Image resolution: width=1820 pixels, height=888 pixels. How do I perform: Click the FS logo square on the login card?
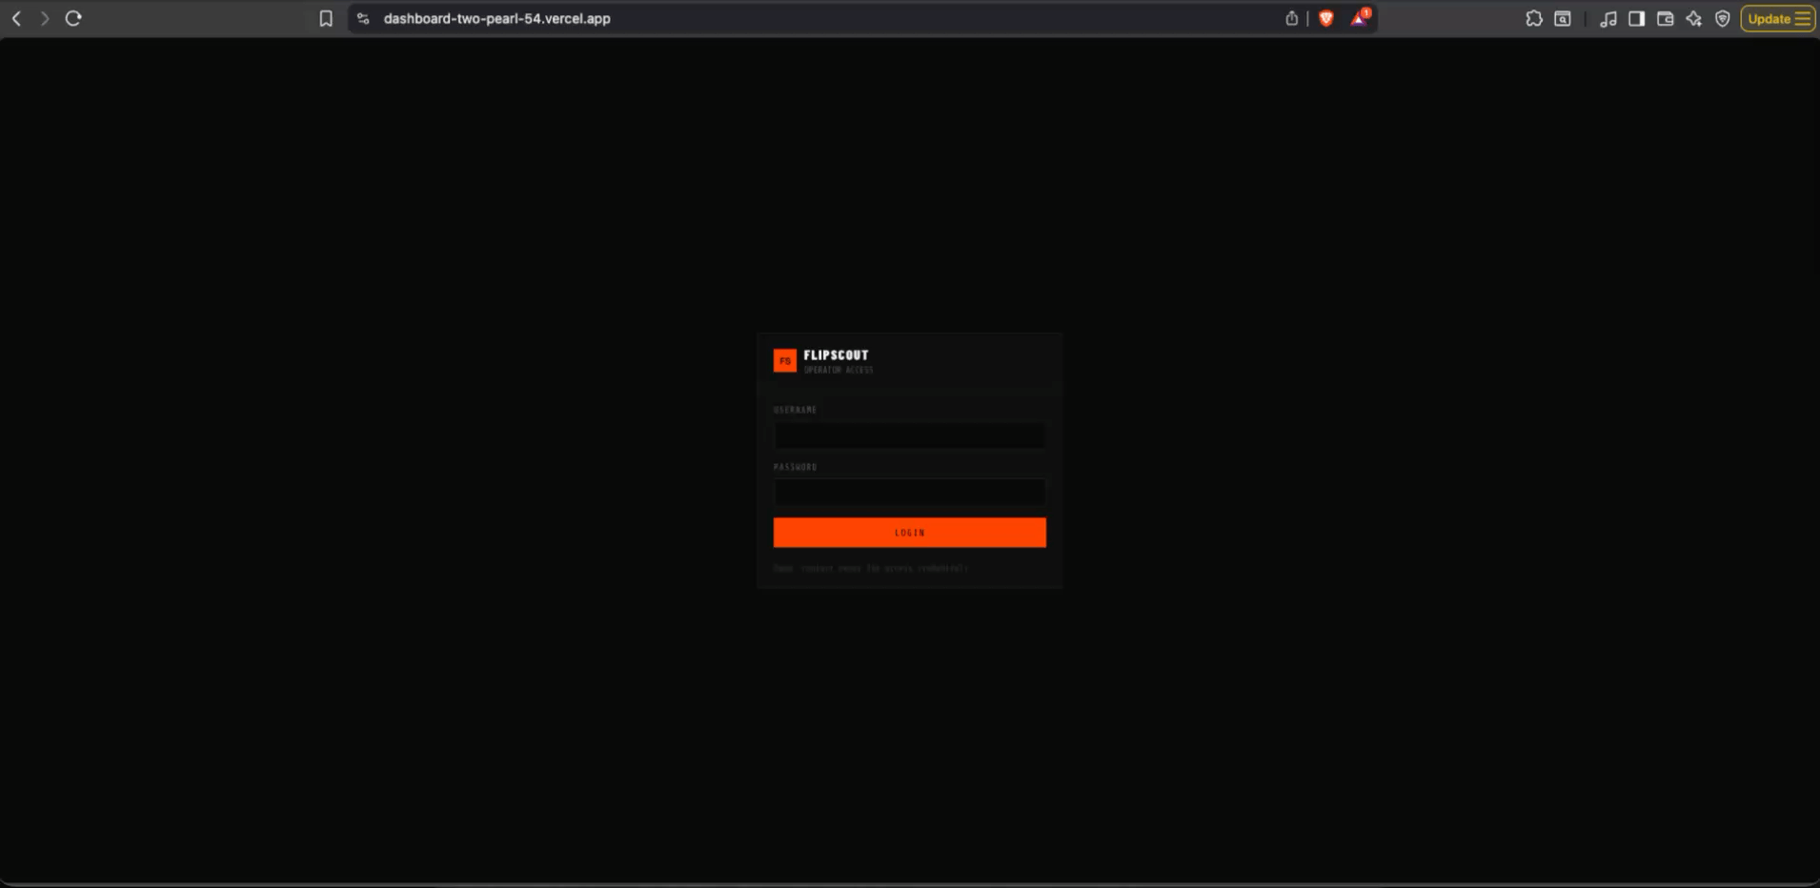784,360
